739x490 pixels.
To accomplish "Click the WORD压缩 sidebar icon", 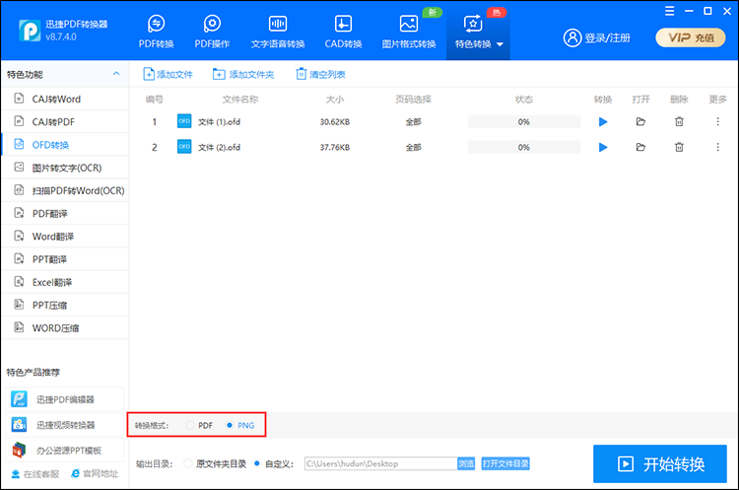I will 19,327.
